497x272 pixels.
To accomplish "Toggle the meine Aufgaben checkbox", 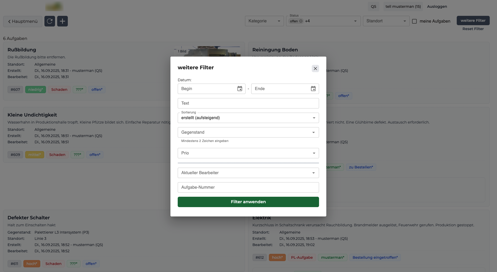I will (x=414, y=21).
